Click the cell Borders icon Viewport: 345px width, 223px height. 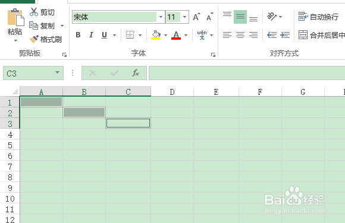(130, 34)
